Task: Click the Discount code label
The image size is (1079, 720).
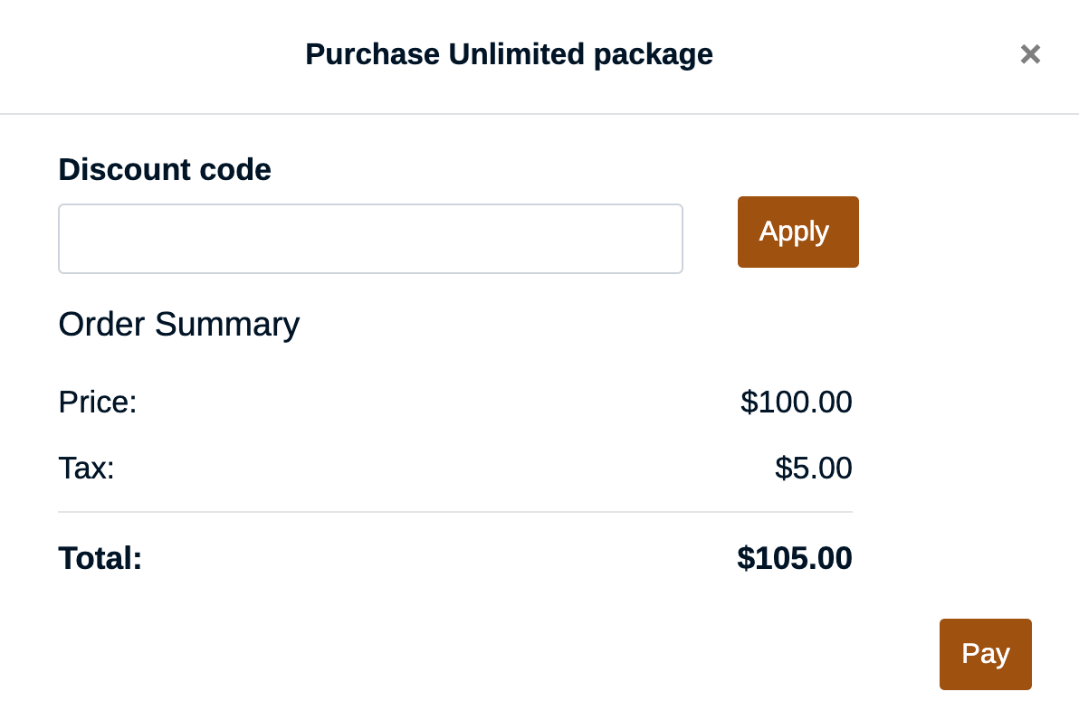Action: pos(164,169)
